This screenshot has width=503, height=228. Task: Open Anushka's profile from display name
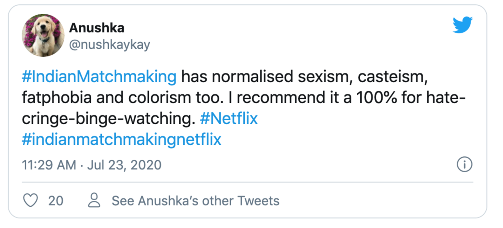pos(96,28)
